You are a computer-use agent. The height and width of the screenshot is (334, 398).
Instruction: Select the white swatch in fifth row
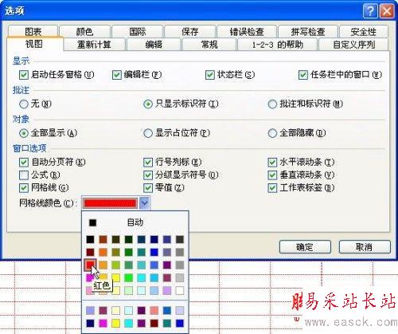[180, 290]
